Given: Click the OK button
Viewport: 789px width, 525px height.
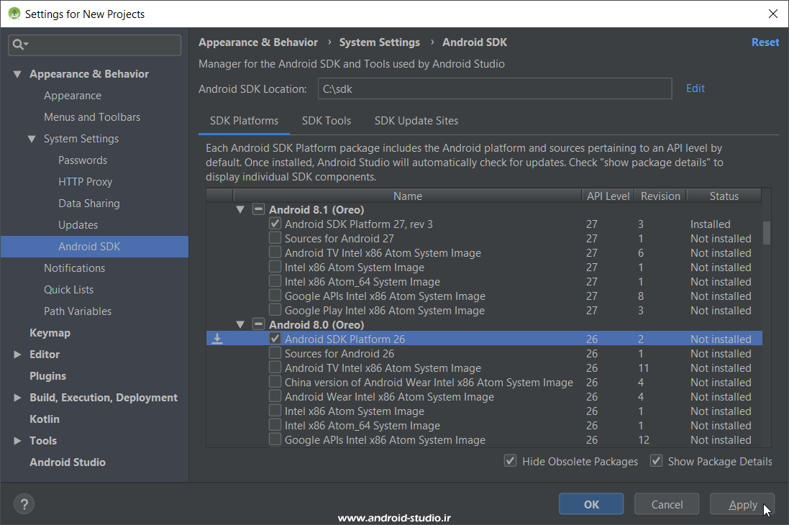Looking at the screenshot, I should (591, 504).
